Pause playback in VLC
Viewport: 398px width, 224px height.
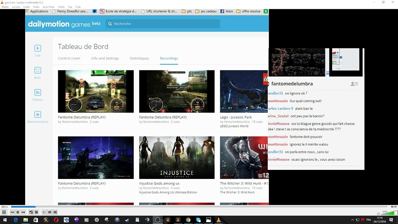pos(4,212)
